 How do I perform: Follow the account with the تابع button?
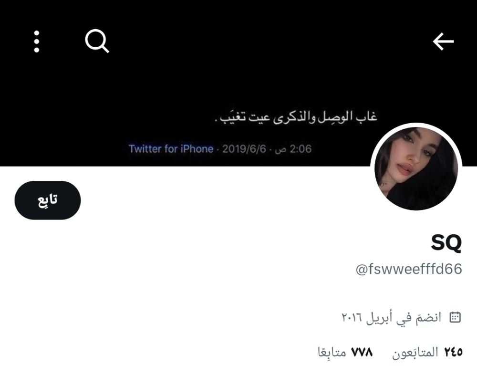48,200
